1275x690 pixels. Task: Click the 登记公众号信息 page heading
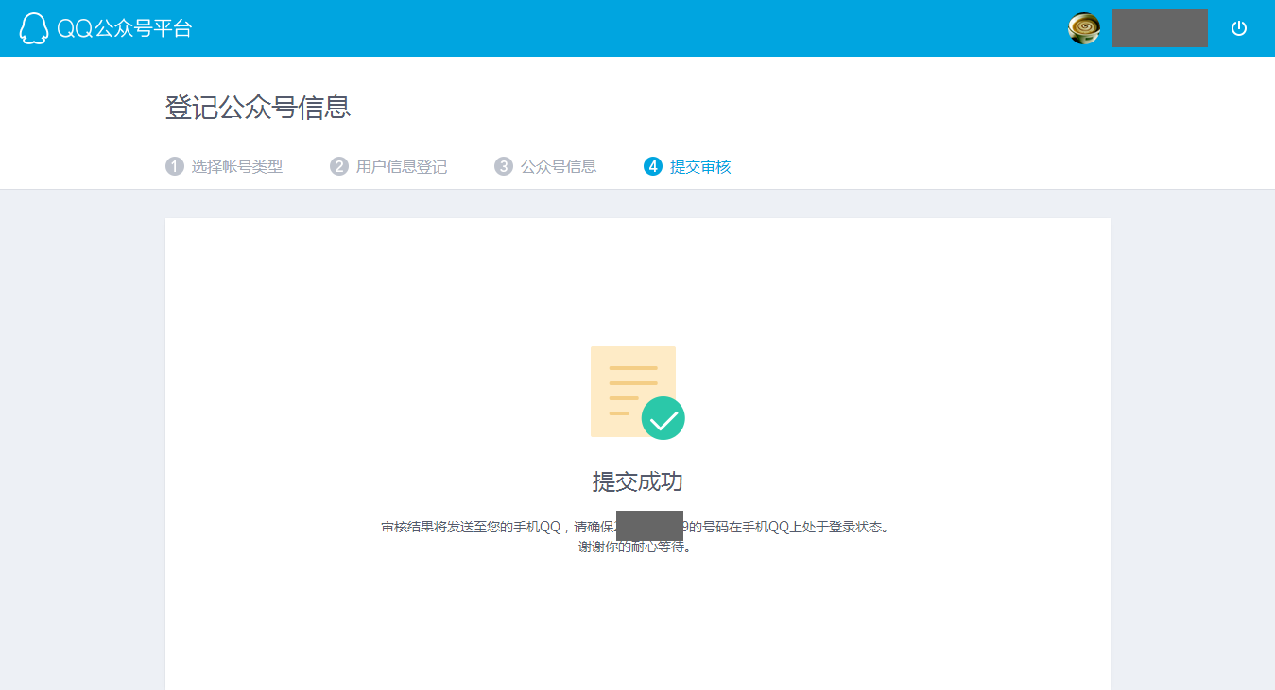[258, 108]
